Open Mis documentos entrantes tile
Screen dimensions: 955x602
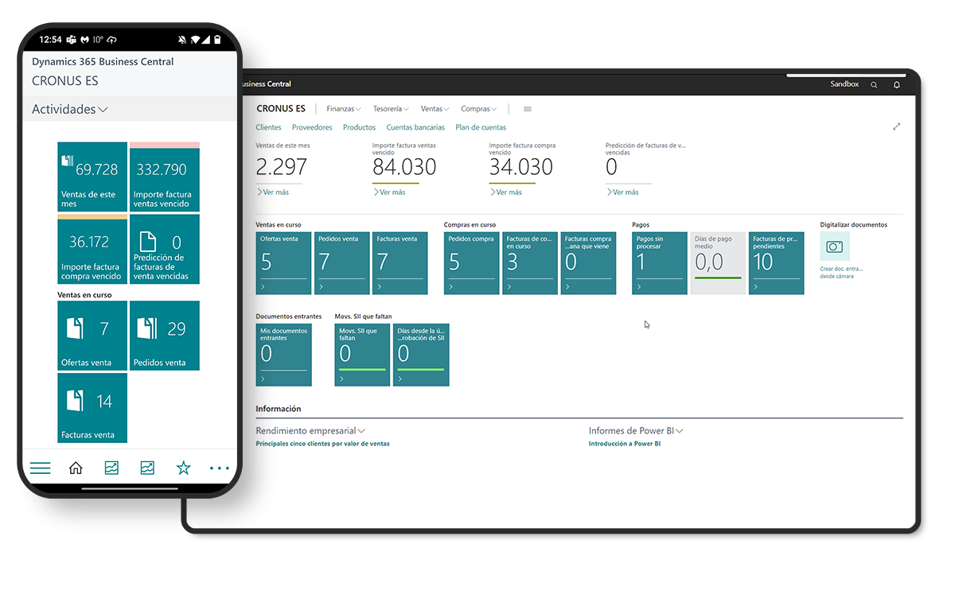click(283, 355)
